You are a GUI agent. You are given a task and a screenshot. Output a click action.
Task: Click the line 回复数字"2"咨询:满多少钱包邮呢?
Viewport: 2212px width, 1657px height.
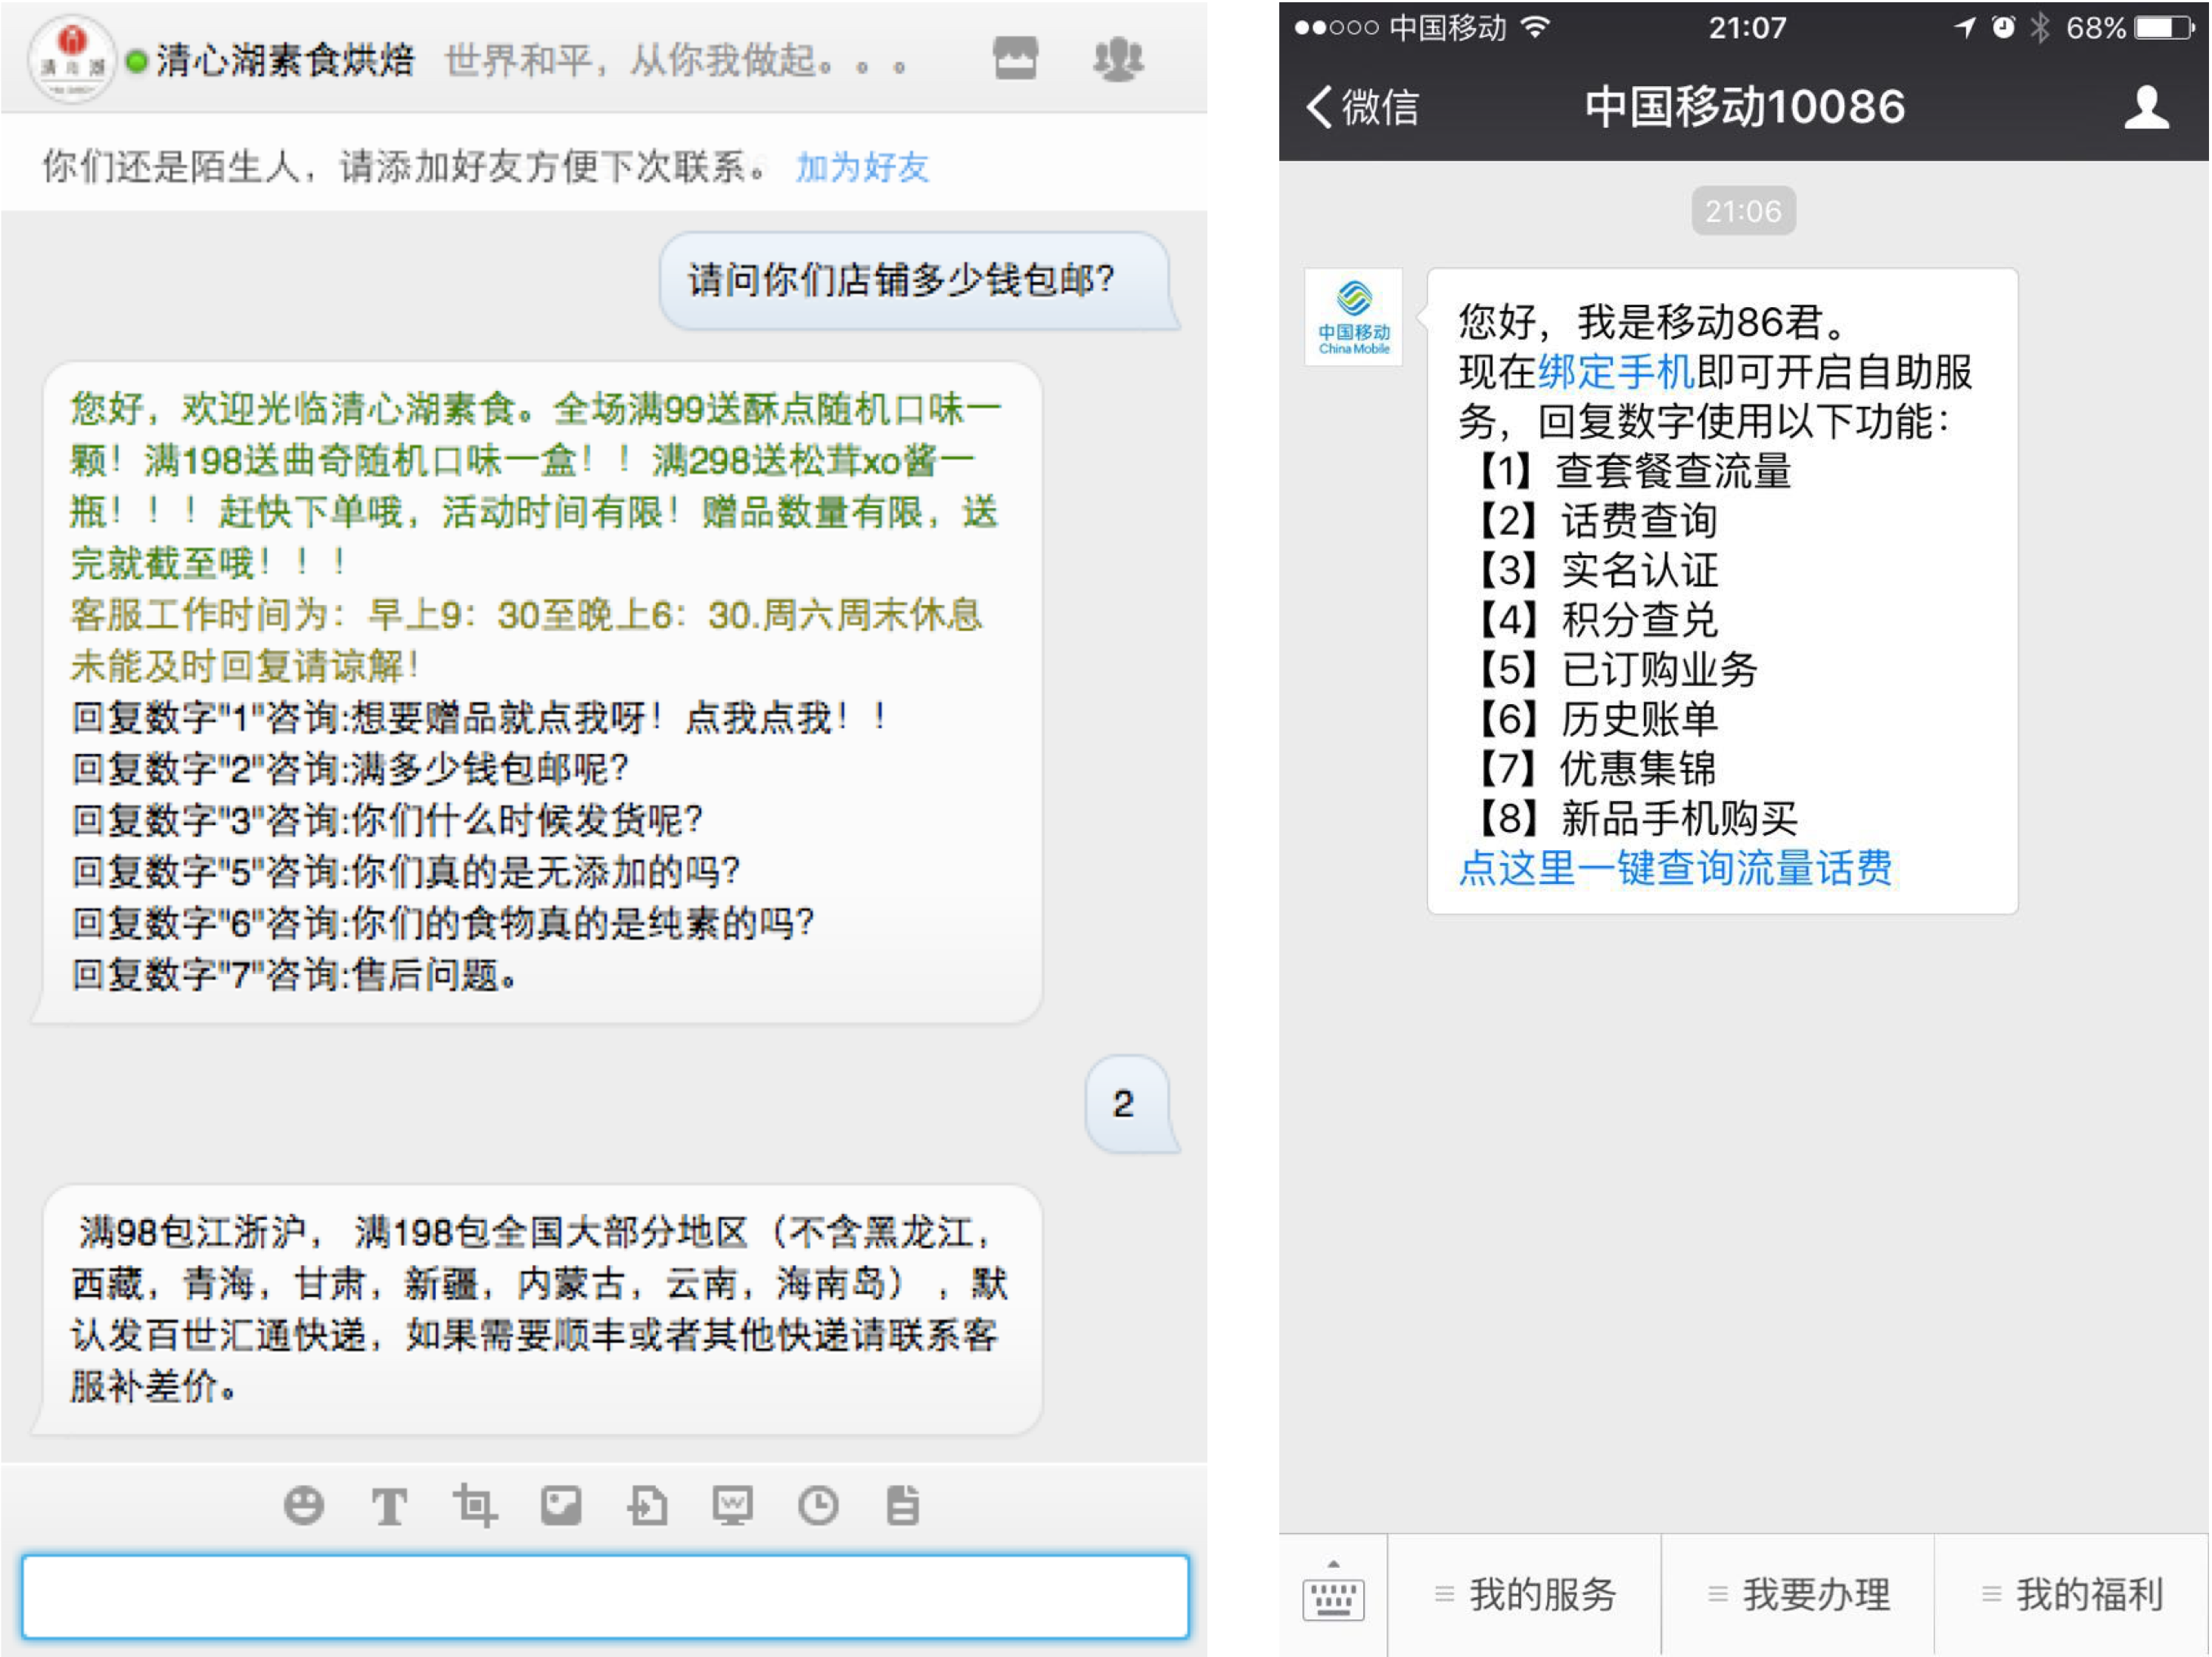[351, 768]
